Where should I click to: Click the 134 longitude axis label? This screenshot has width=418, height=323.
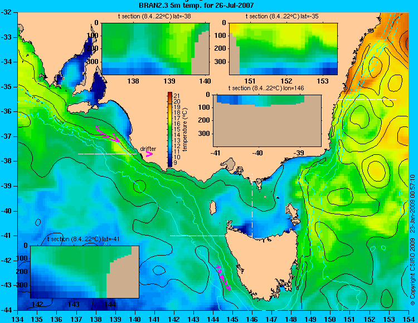(x=18, y=320)
